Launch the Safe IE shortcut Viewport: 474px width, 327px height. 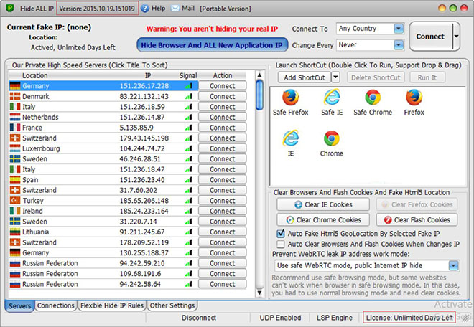(332, 102)
